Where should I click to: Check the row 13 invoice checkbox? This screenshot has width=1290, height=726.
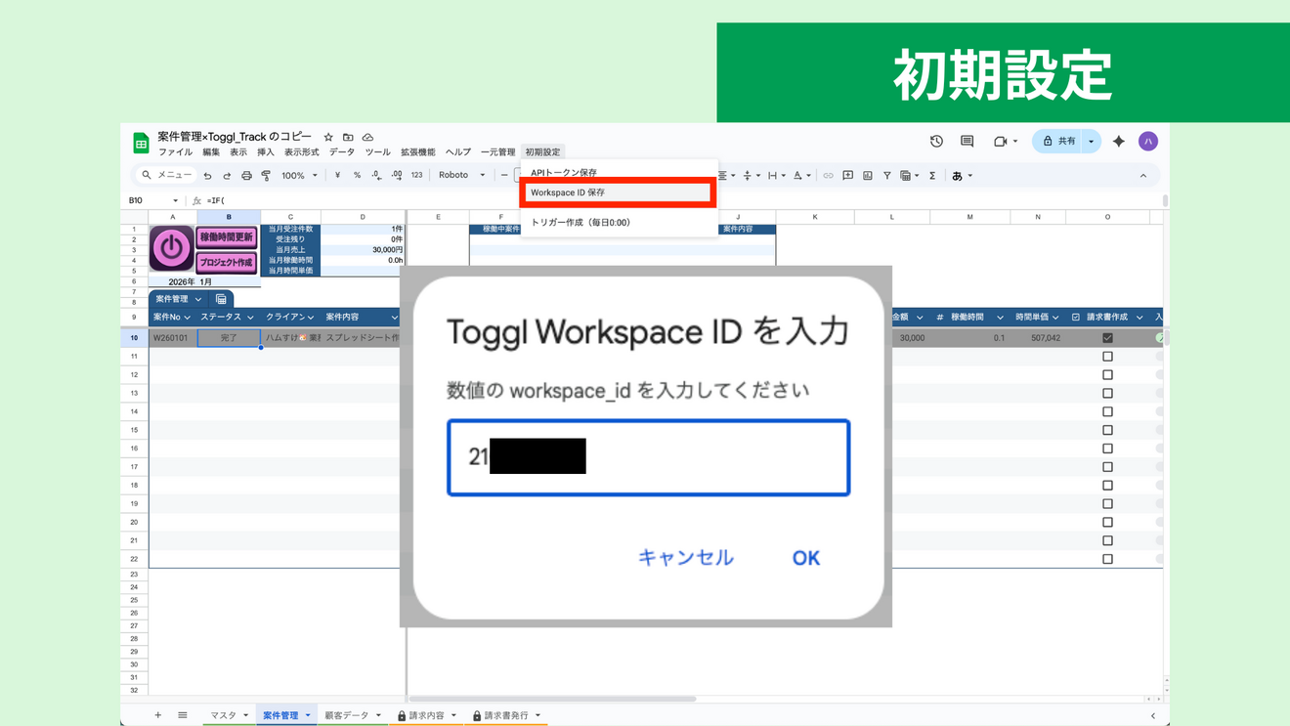pos(1107,394)
